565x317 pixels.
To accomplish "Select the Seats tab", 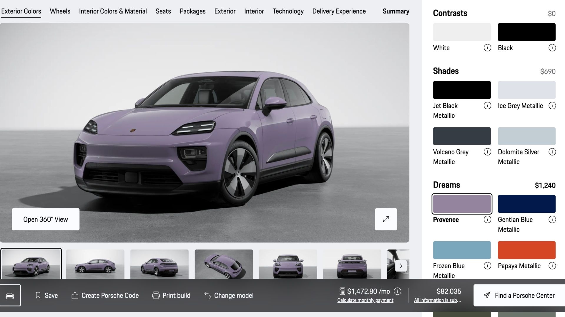I will (163, 11).
